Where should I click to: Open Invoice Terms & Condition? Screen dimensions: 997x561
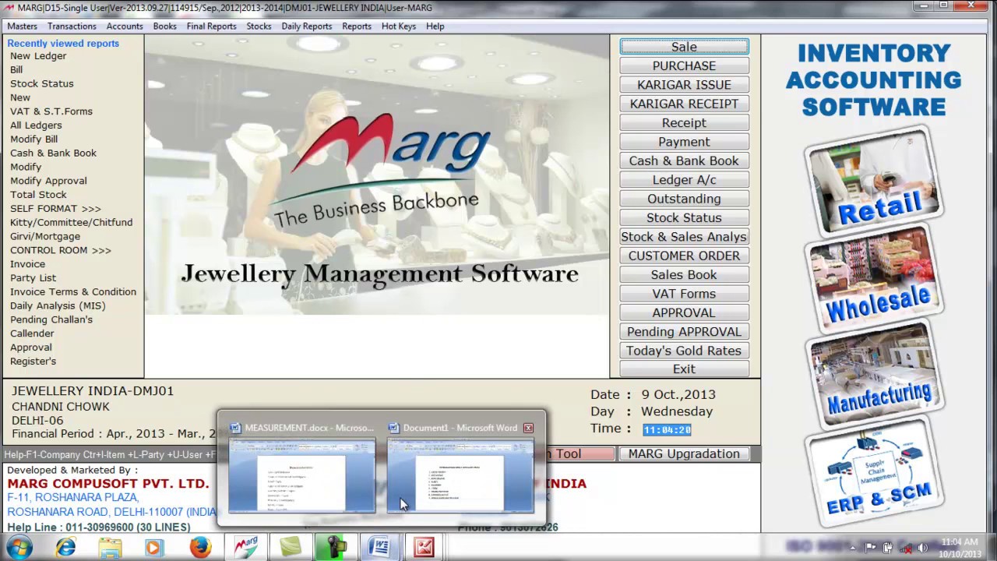72,291
